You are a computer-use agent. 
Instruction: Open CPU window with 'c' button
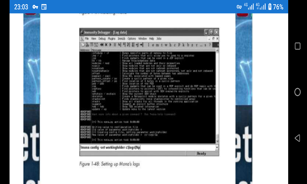click(x=175, y=45)
